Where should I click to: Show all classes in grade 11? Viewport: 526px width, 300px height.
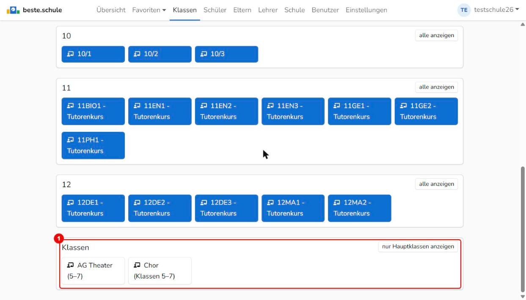[x=436, y=87]
